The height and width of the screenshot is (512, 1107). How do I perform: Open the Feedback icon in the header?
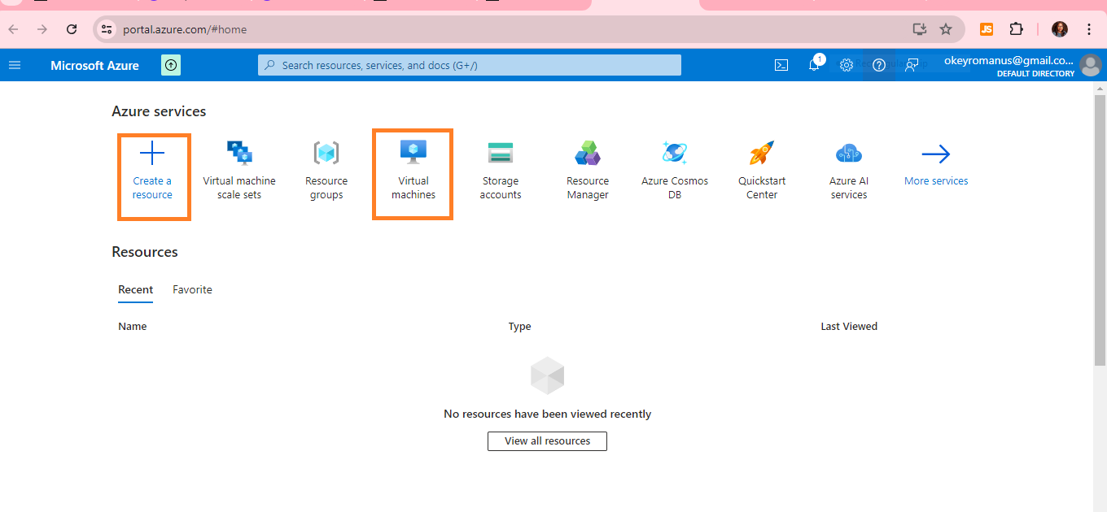[912, 65]
